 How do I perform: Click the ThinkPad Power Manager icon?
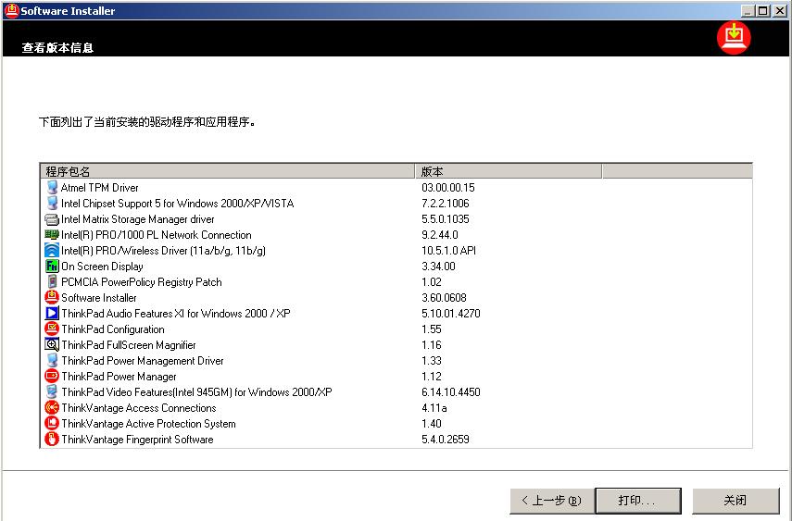click(52, 376)
